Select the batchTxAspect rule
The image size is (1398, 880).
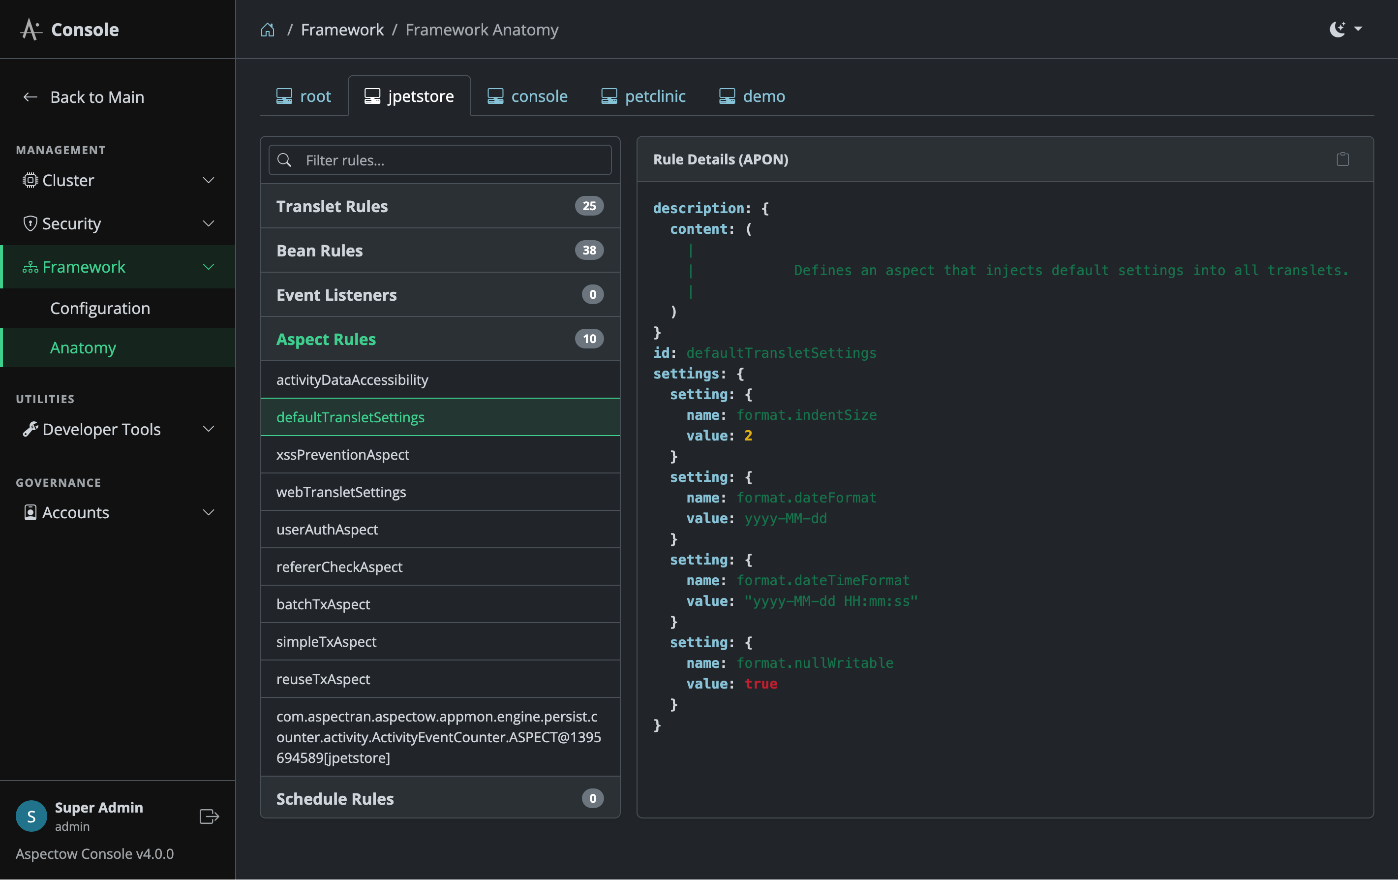tap(440, 604)
